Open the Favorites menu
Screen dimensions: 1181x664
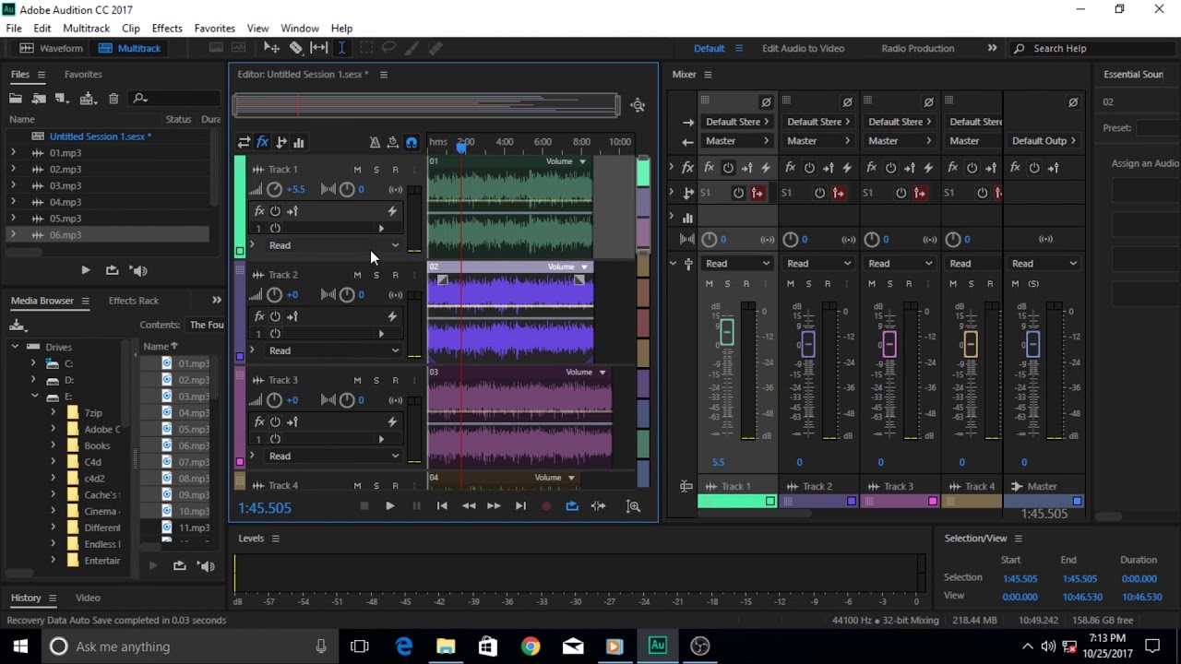214,29
